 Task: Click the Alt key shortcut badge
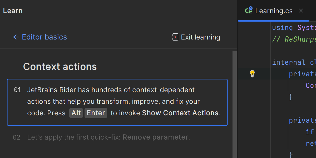(x=76, y=113)
